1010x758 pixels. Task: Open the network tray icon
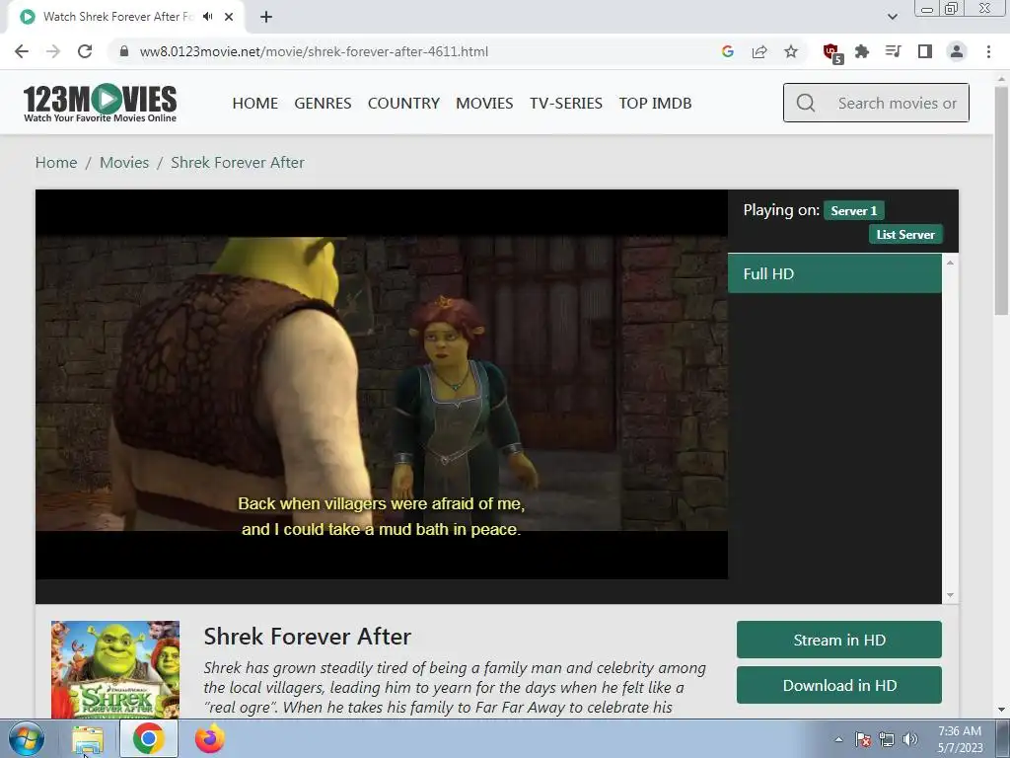887,739
